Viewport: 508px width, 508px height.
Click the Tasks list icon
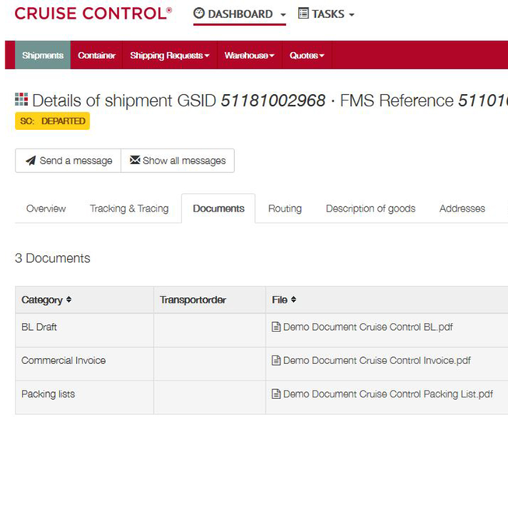click(303, 13)
